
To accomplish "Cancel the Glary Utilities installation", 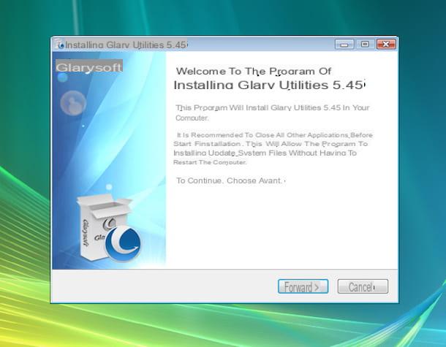I will tap(363, 286).
